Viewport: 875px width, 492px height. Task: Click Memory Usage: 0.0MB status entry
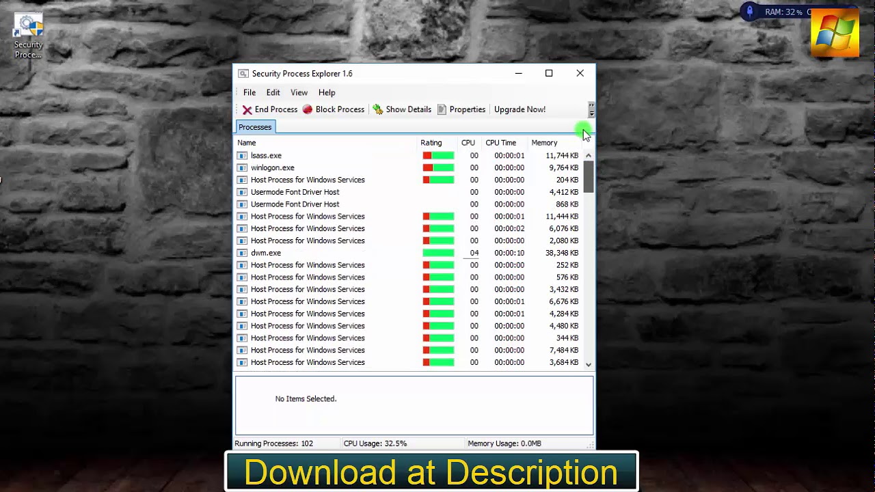coord(504,443)
